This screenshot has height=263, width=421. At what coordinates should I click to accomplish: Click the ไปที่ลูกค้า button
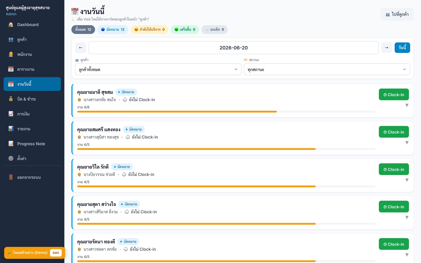tap(397, 14)
